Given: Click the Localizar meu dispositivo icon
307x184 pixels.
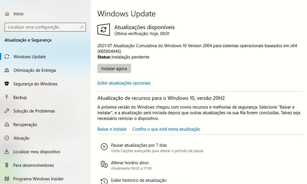Looking at the screenshot, I should point(7,152).
